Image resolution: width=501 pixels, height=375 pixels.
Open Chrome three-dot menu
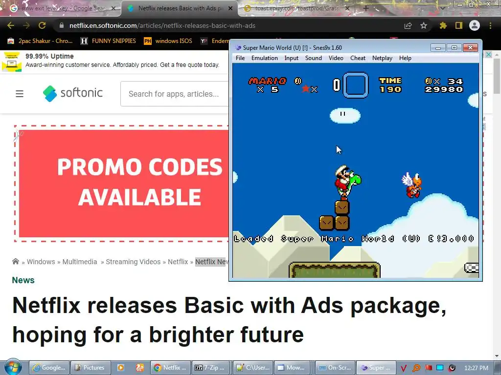click(x=490, y=25)
